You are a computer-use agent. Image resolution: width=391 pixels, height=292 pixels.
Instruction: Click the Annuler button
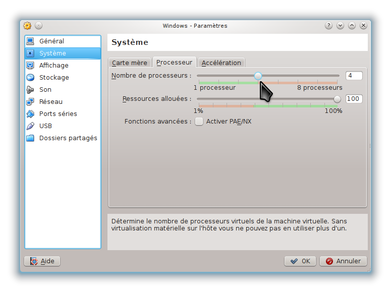343,261
